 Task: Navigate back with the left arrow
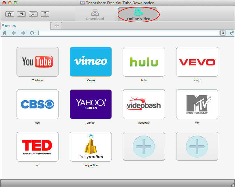pyautogui.click(x=14, y=33)
